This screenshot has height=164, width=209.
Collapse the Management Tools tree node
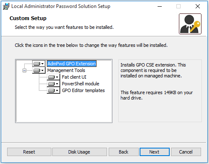click(x=24, y=70)
